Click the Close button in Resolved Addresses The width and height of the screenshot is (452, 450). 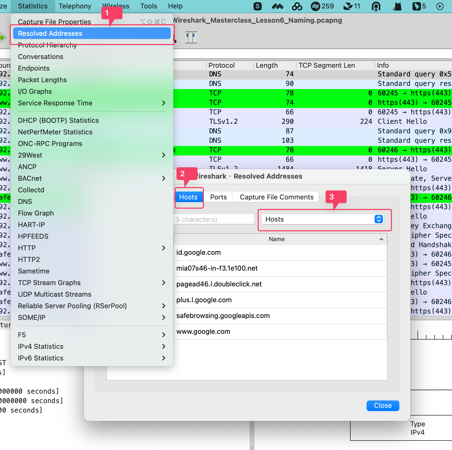(382, 405)
